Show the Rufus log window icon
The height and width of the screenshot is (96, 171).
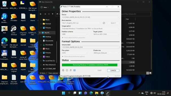[75, 70]
